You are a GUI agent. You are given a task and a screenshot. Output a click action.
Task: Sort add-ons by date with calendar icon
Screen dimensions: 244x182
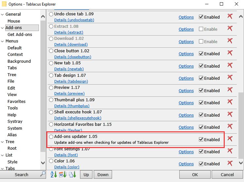(x=63, y=174)
